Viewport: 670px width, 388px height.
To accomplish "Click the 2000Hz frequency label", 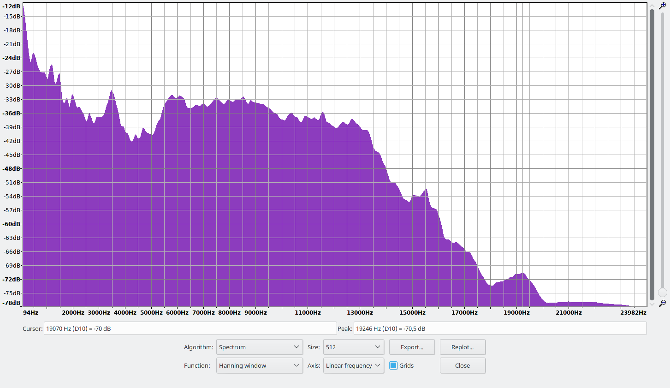I will [73, 312].
